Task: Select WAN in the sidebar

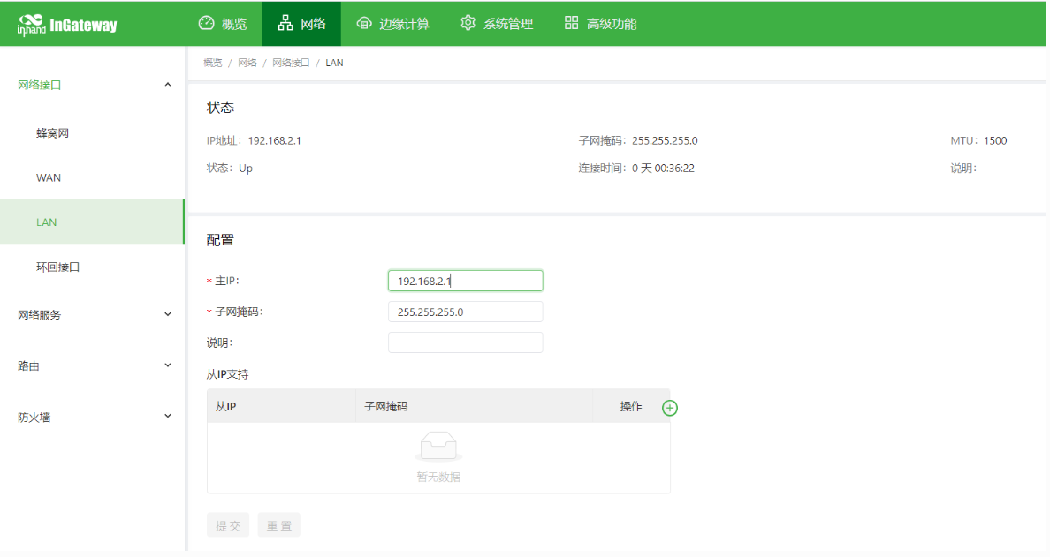Action: coord(49,177)
